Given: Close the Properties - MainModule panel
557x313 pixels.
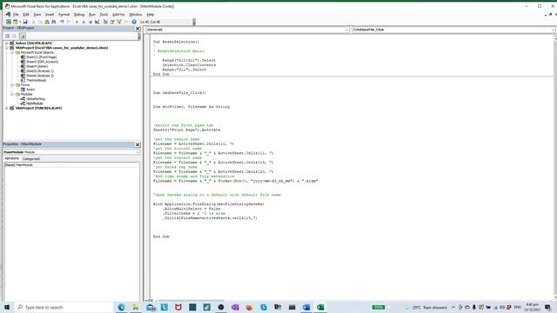Looking at the screenshot, I should [x=138, y=144].
